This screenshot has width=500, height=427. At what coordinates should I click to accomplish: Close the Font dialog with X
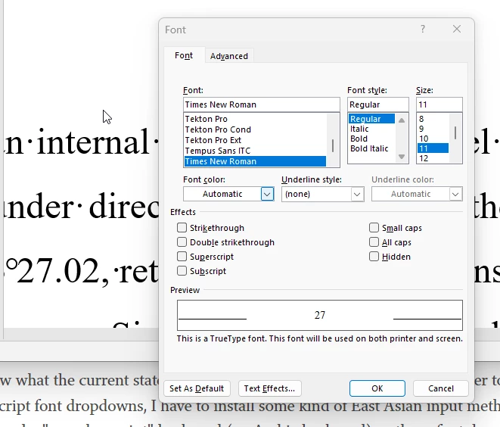pyautogui.click(x=457, y=29)
